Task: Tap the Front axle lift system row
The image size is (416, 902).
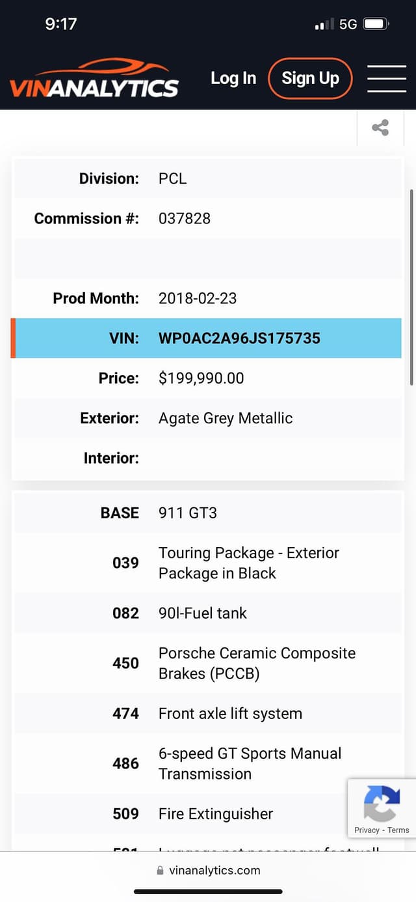Action: click(208, 713)
